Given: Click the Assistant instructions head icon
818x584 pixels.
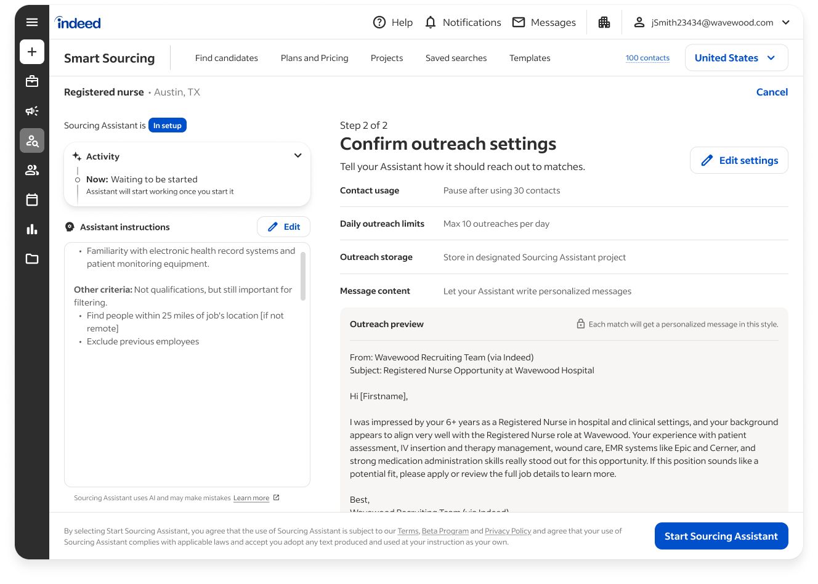Looking at the screenshot, I should (x=70, y=227).
